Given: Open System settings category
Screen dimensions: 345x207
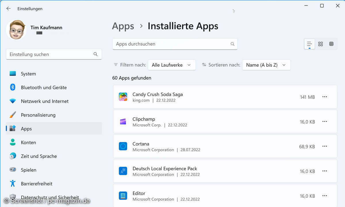Looking at the screenshot, I should (54, 74).
